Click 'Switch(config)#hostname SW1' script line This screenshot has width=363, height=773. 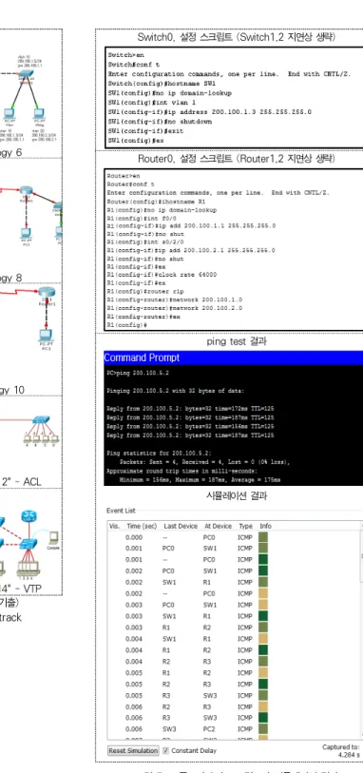coord(162,84)
